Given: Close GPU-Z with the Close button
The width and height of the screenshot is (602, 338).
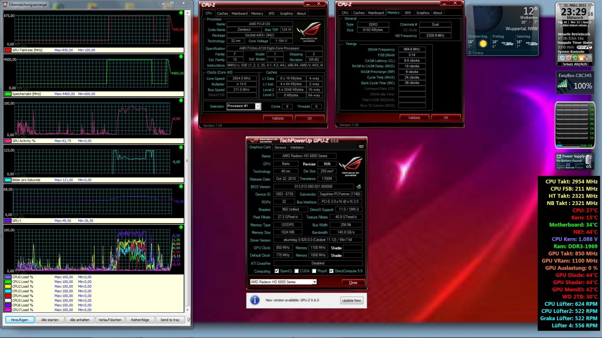Looking at the screenshot, I should pos(353,283).
